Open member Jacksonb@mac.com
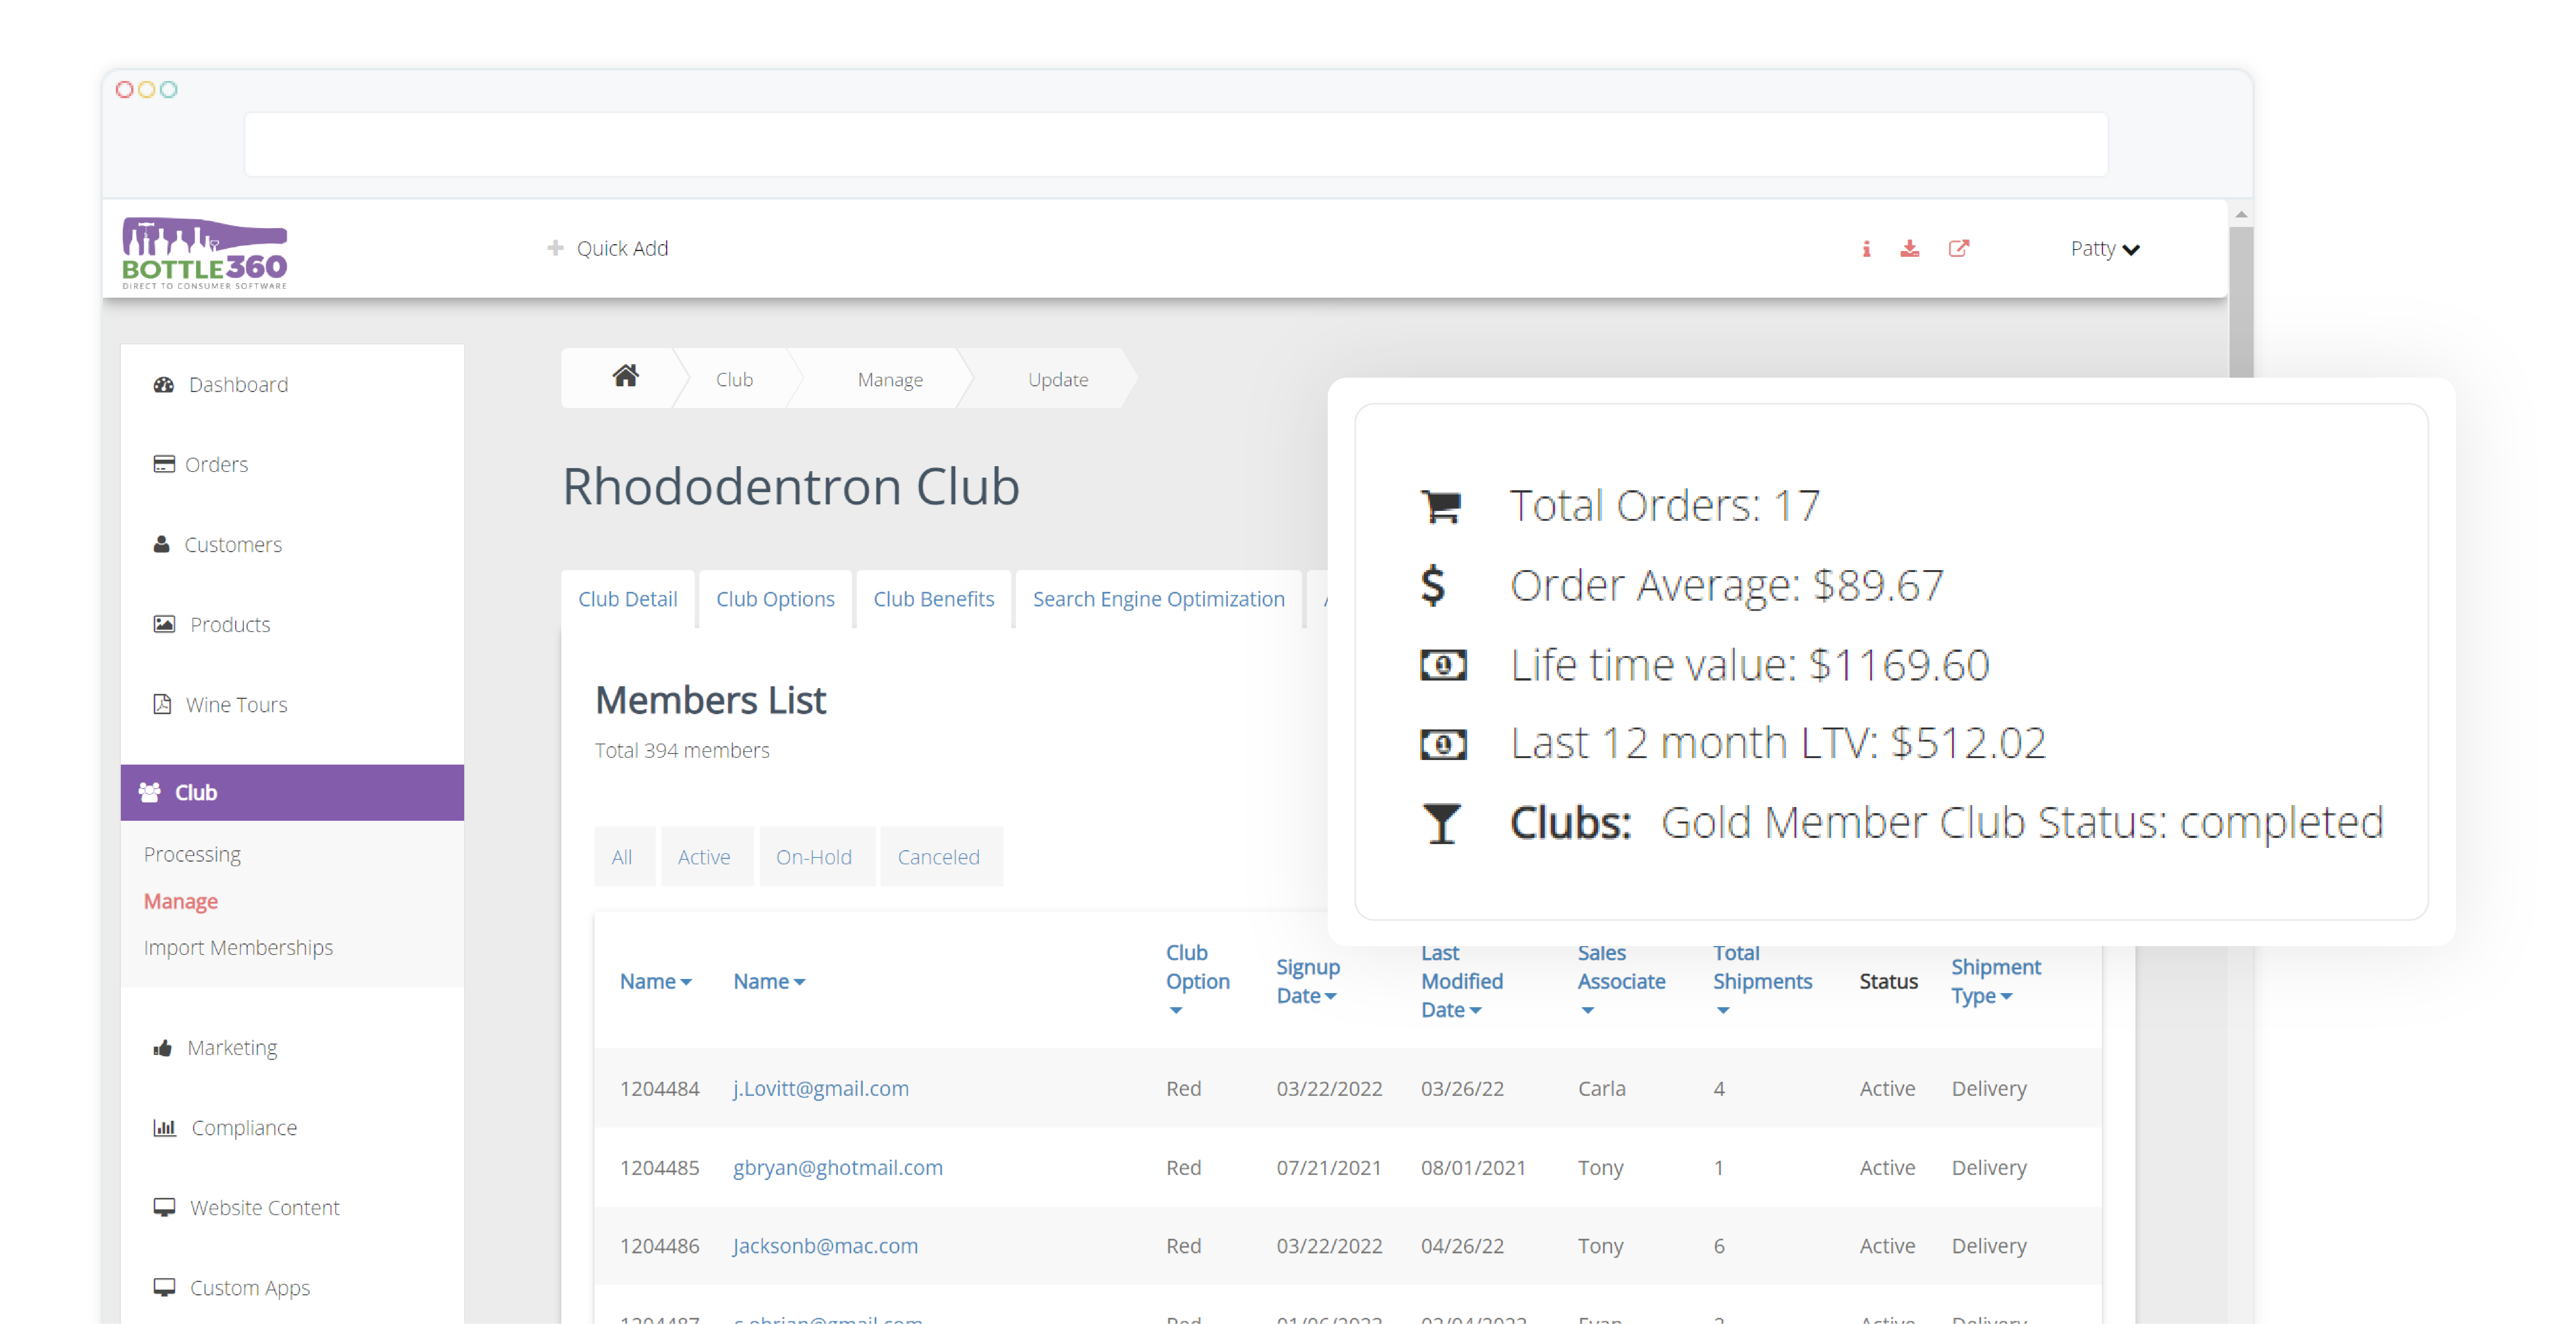Viewport: 2576px width, 1324px height. coord(825,1246)
